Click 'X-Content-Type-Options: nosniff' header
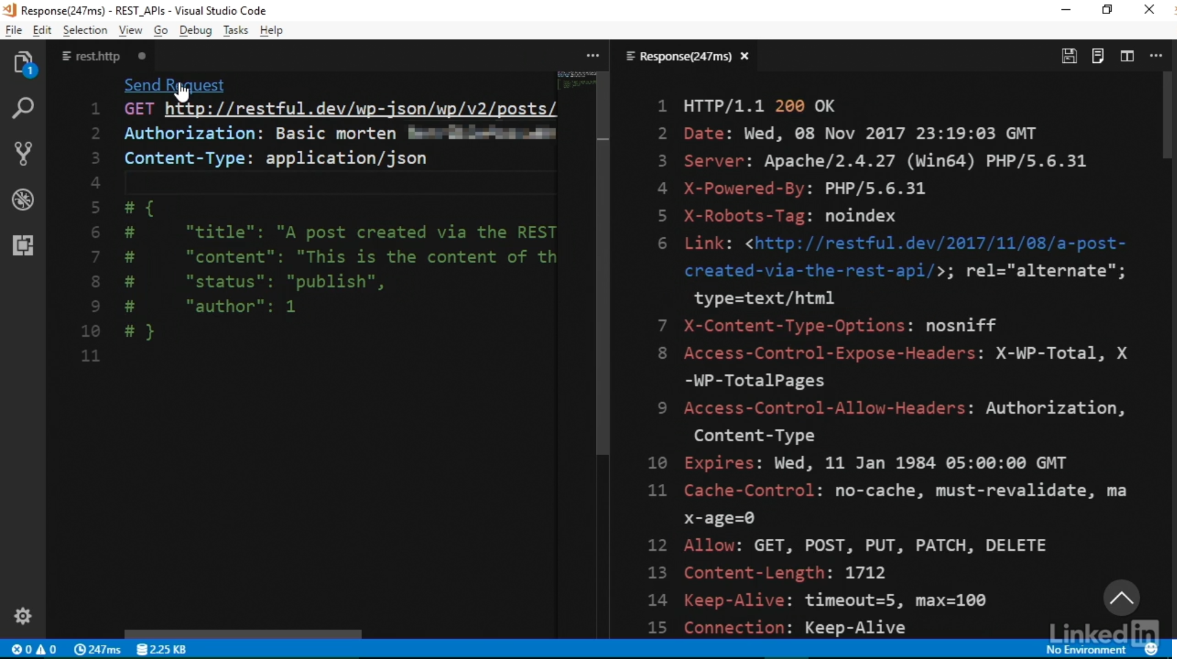 tap(839, 326)
